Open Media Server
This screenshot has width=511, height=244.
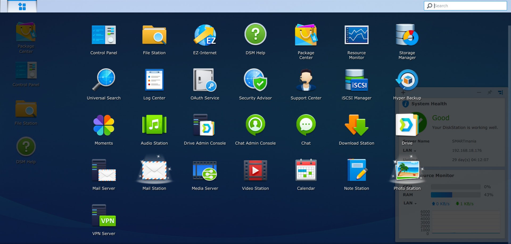[x=205, y=171]
